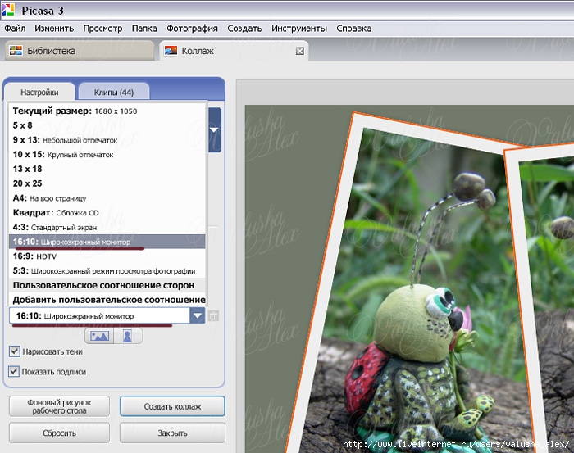This screenshot has width=574, height=453.
Task: Select the Клипы (44) tab
Action: [114, 92]
